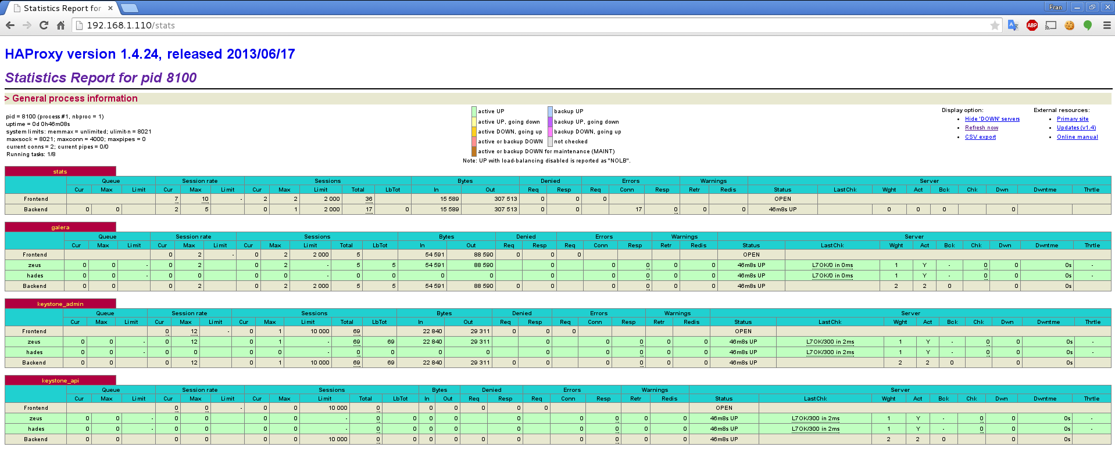The height and width of the screenshot is (458, 1115).
Task: Open the Google Translate extension icon
Action: pos(1013,25)
